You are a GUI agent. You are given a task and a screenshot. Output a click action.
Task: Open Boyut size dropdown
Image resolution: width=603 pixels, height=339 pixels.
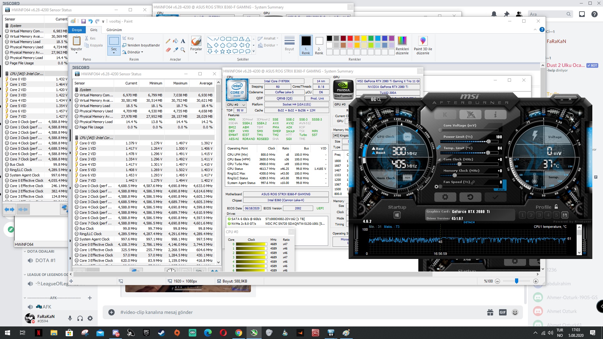(289, 45)
